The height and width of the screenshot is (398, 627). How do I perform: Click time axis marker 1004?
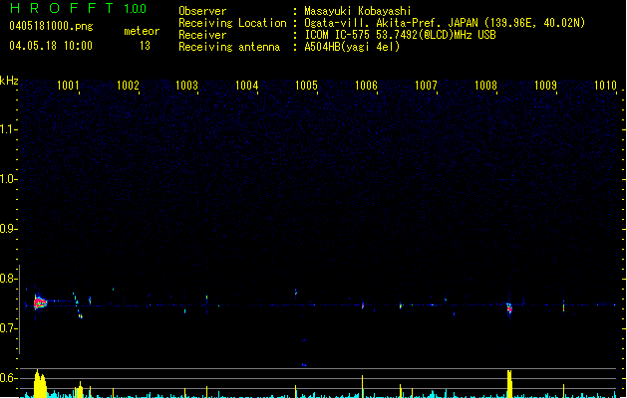247,85
